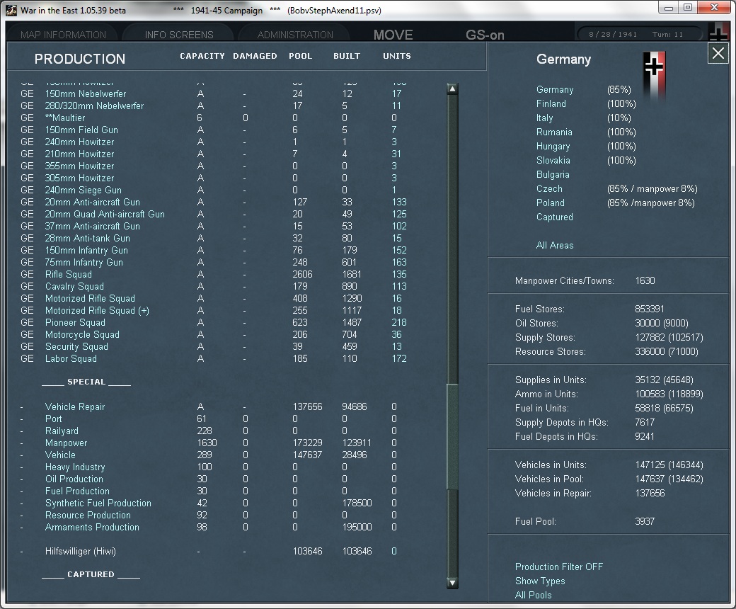The image size is (736, 609).
Task: Open the 305mm Howitzer entry
Action: coord(79,178)
